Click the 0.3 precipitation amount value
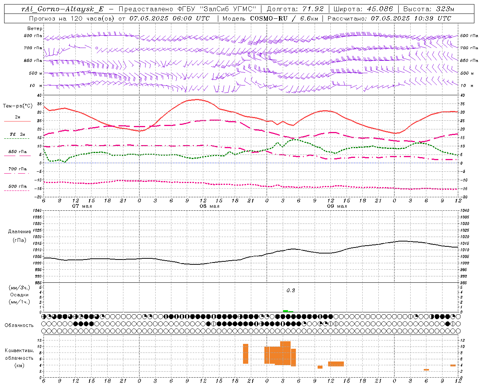This screenshot has width=480, height=384. (291, 291)
